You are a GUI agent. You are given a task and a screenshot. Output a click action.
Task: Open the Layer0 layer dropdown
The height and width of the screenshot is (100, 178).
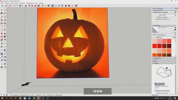[169, 15]
